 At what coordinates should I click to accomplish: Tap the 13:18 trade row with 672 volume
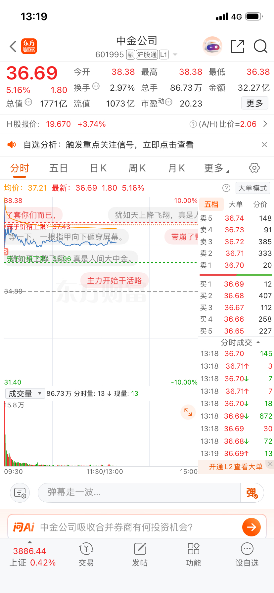236,416
